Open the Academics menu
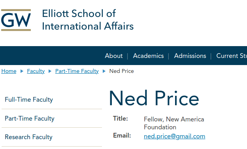This screenshot has width=247, height=149. [x=148, y=56]
